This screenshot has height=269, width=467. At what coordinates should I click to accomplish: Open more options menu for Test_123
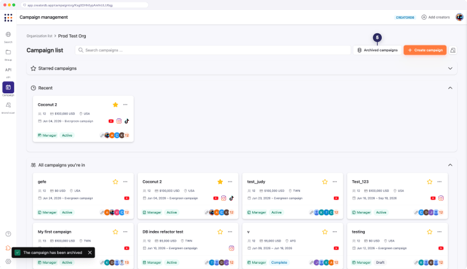440,181
